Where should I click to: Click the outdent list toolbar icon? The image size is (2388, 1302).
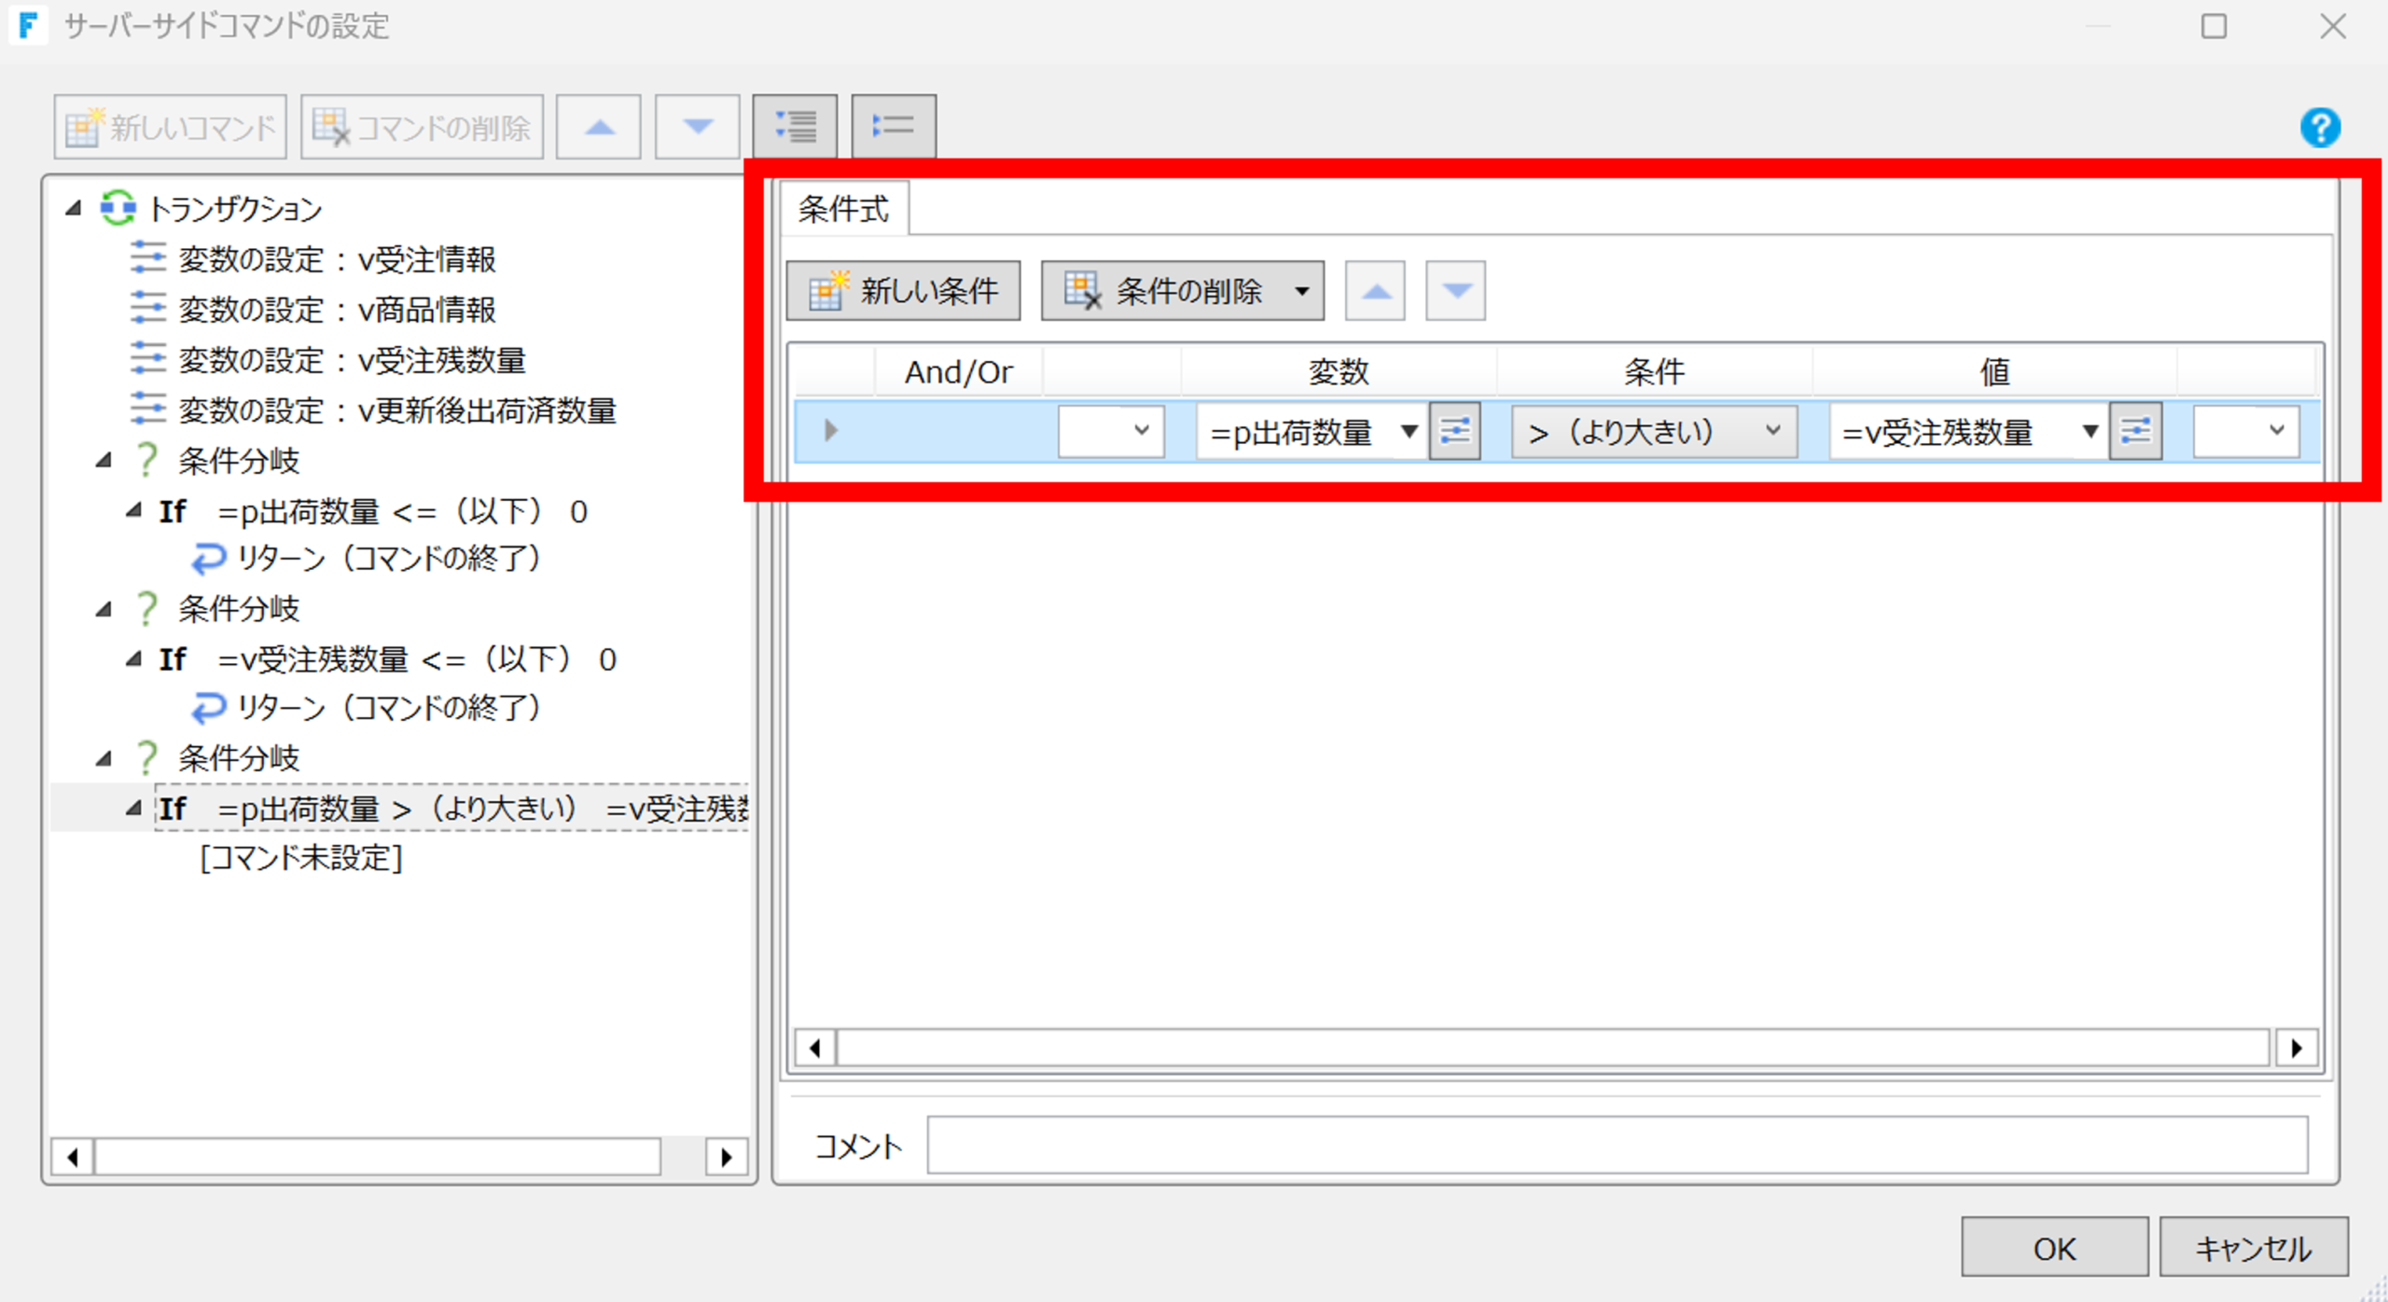[x=894, y=127]
